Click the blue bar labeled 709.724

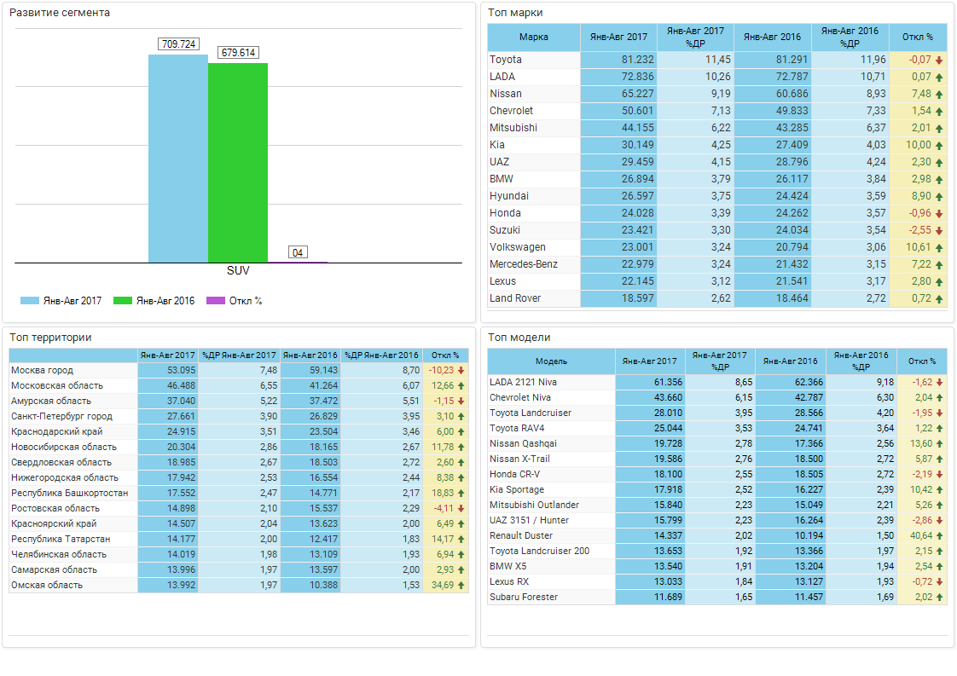[x=178, y=159]
